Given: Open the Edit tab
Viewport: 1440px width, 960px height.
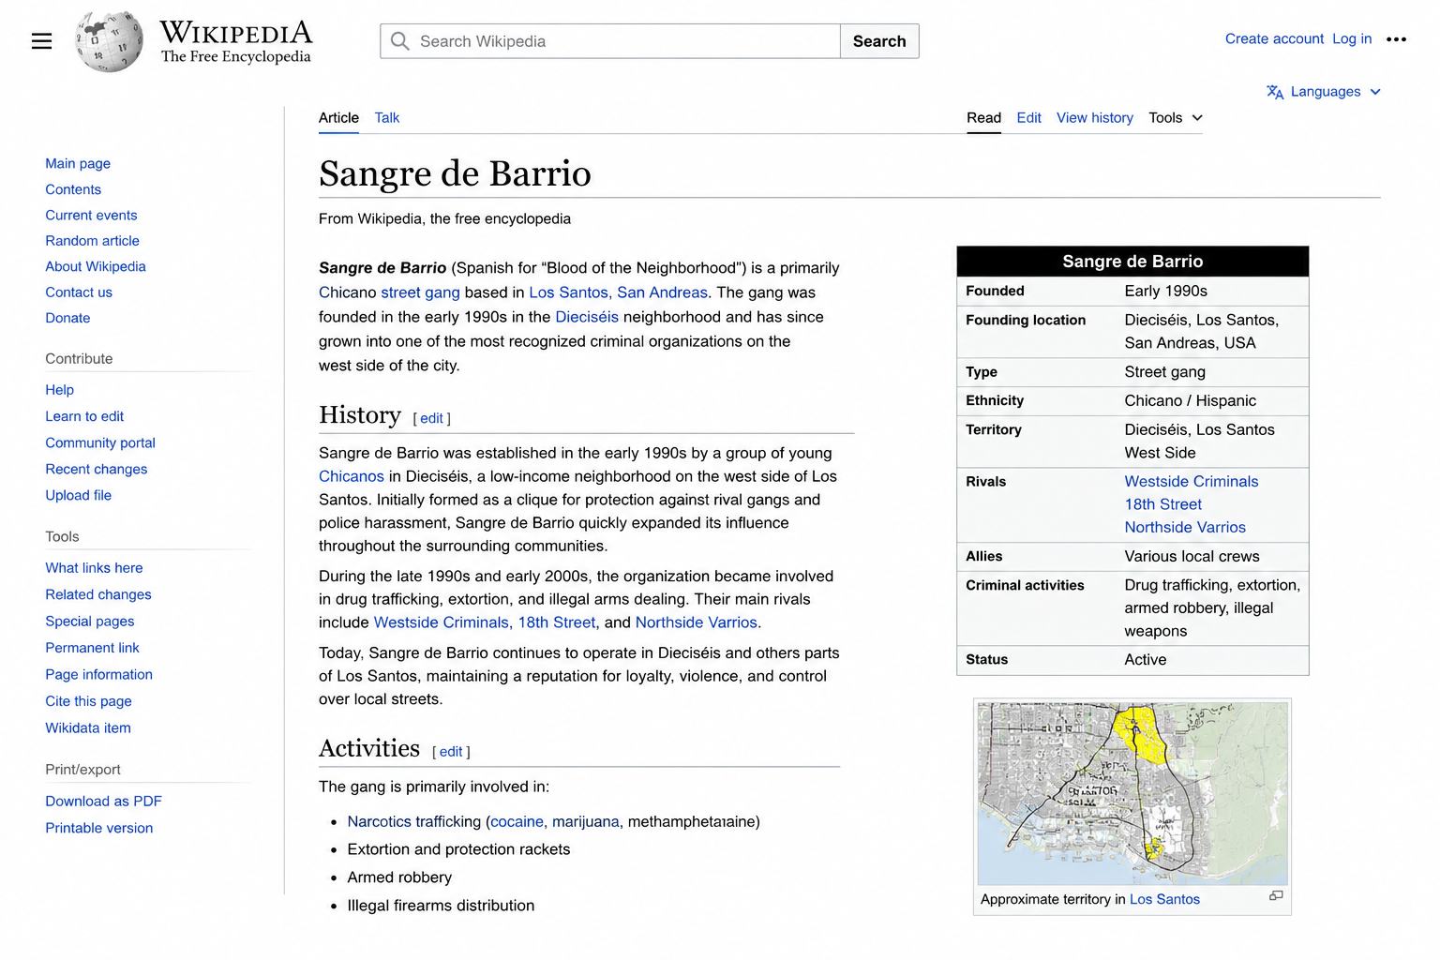Looking at the screenshot, I should click(x=1028, y=118).
